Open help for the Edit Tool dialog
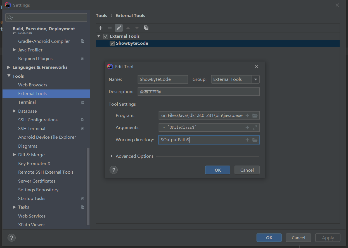 [113, 170]
